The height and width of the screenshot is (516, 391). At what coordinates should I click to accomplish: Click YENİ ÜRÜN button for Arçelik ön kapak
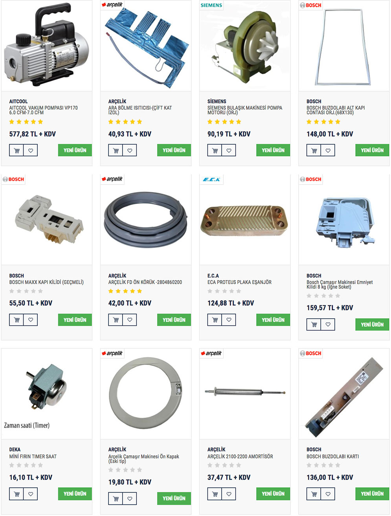(x=174, y=498)
